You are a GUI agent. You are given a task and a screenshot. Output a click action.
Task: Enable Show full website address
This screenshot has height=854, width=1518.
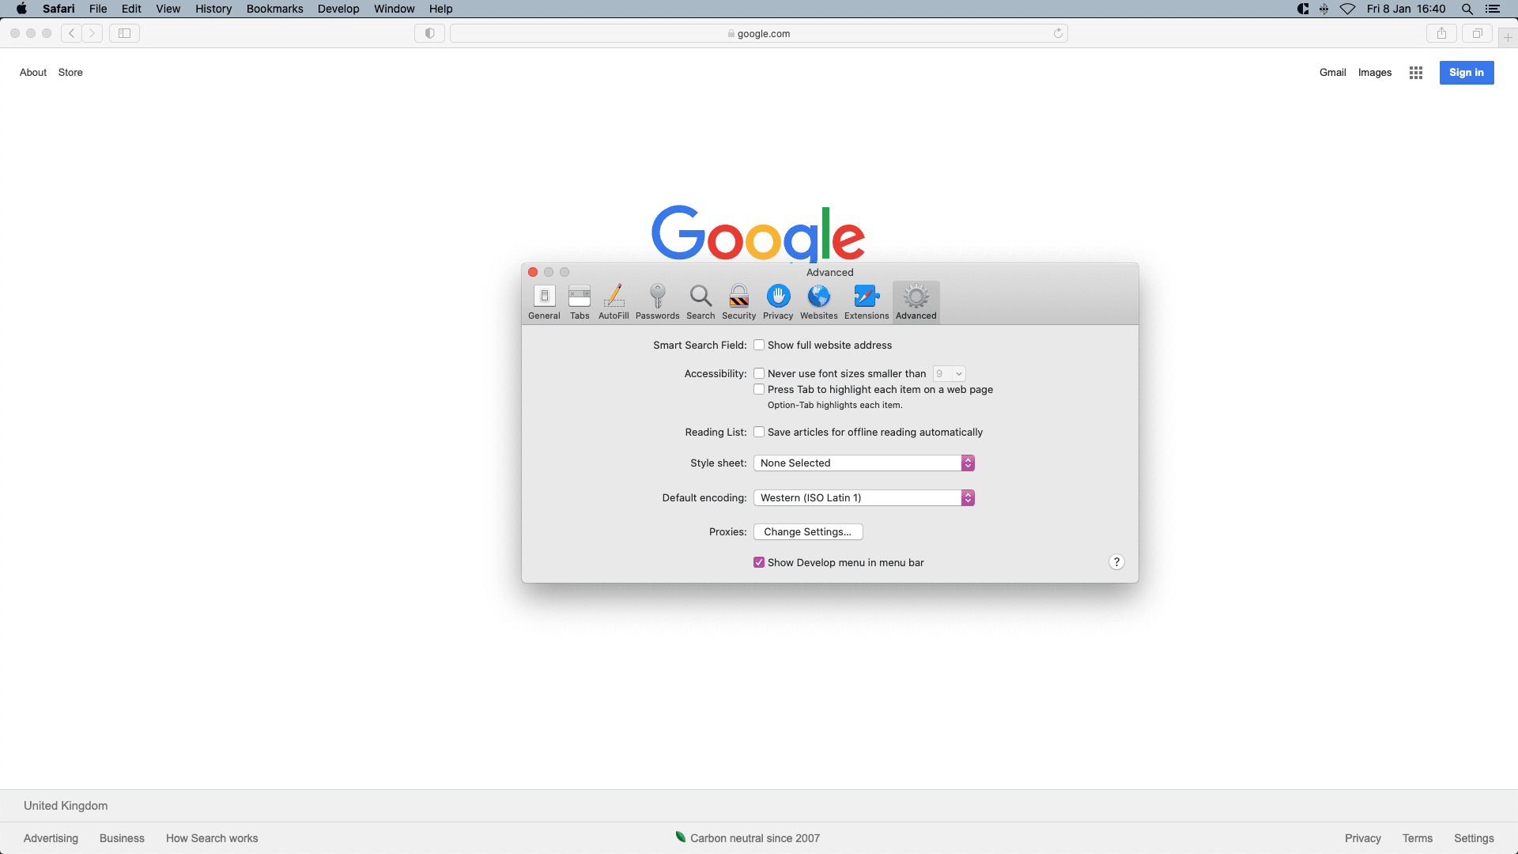click(759, 346)
